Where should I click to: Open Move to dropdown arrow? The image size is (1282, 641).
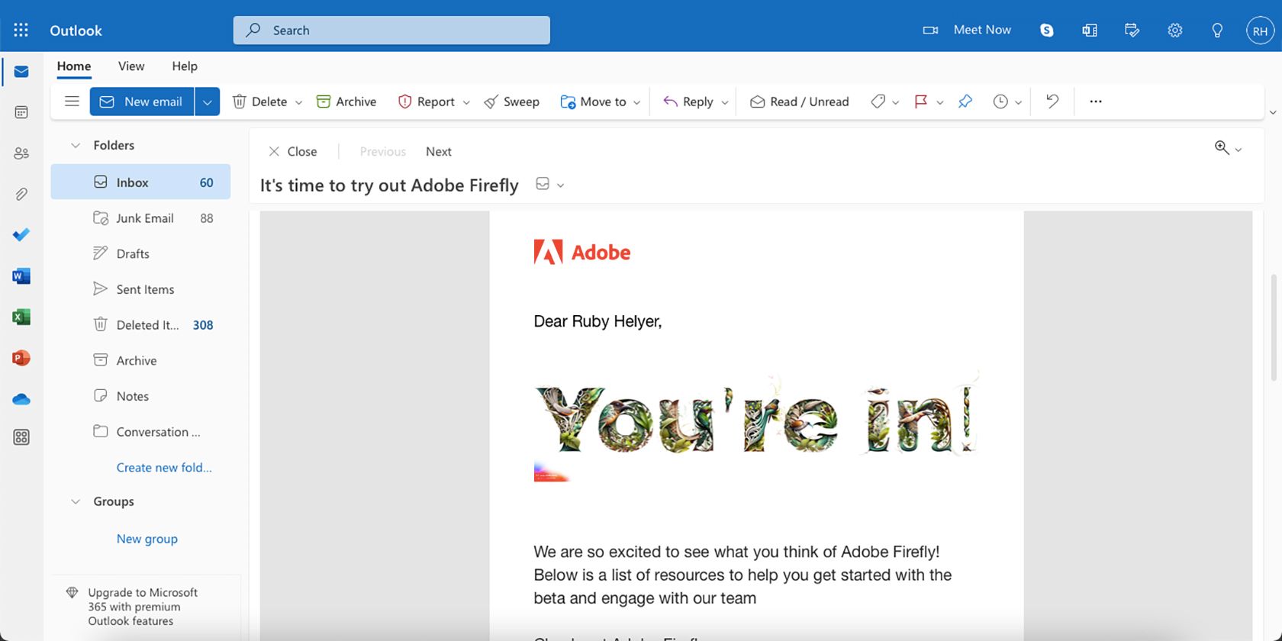636,102
